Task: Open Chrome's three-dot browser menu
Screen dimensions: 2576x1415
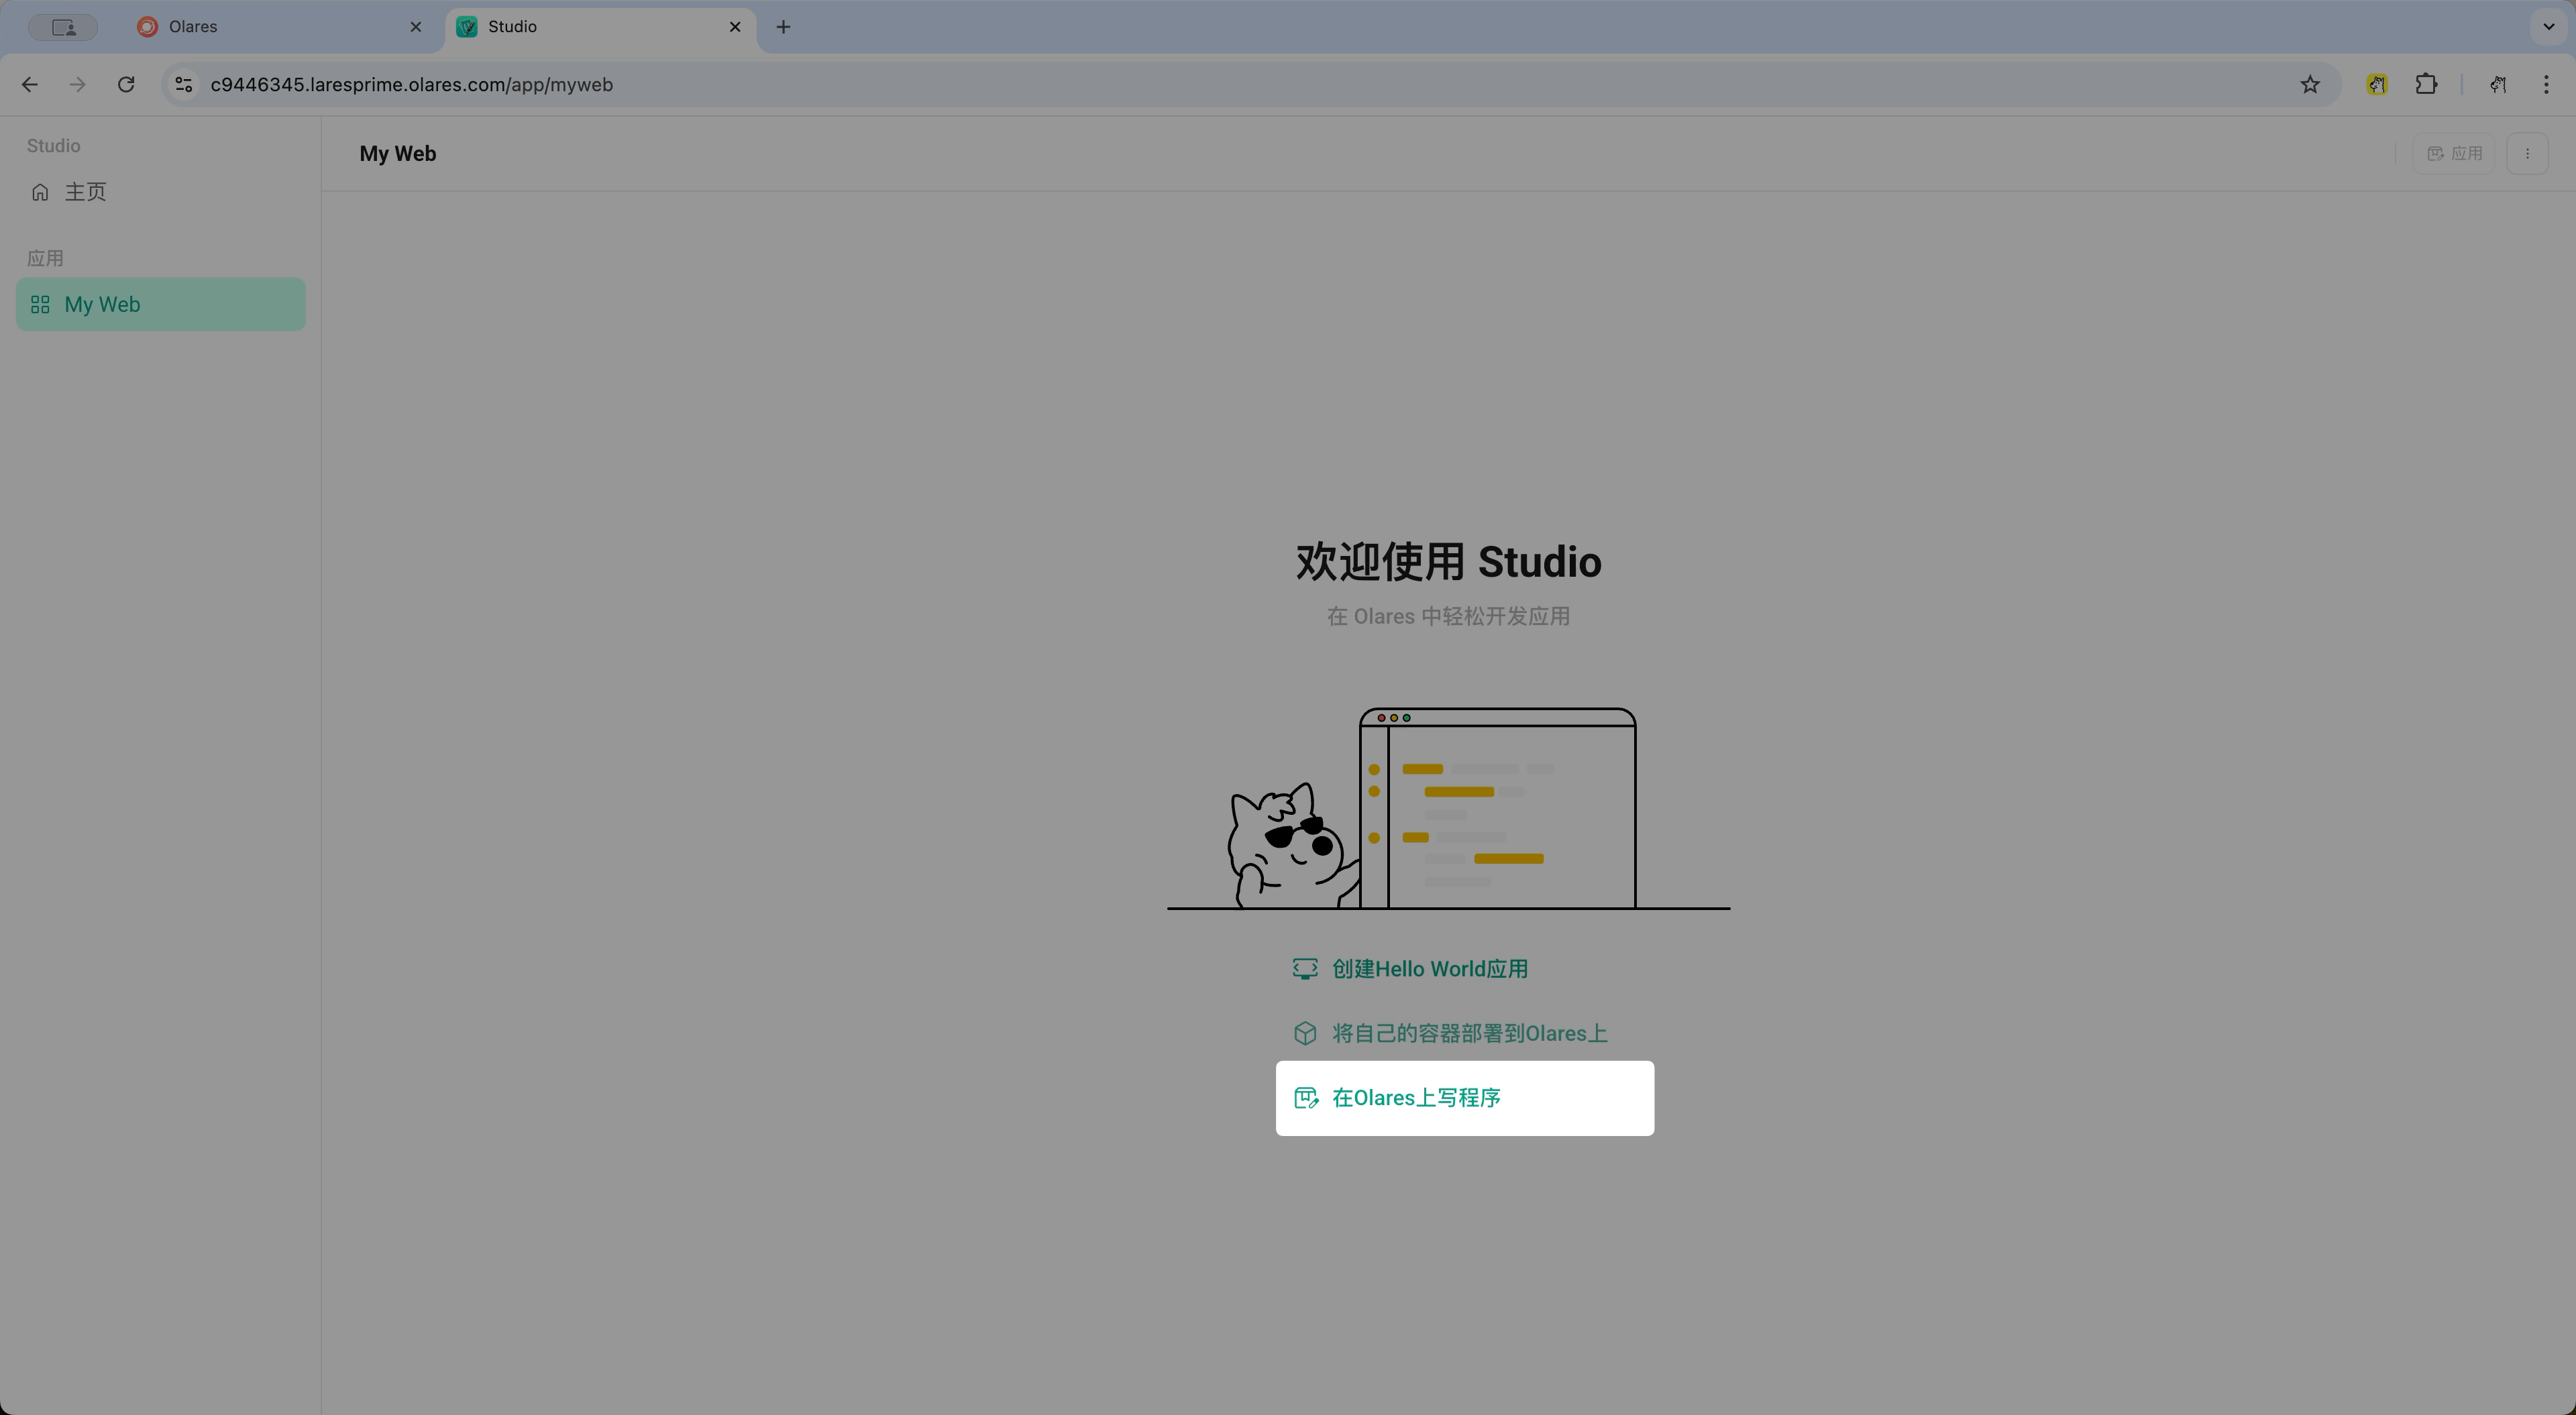Action: 2547,84
